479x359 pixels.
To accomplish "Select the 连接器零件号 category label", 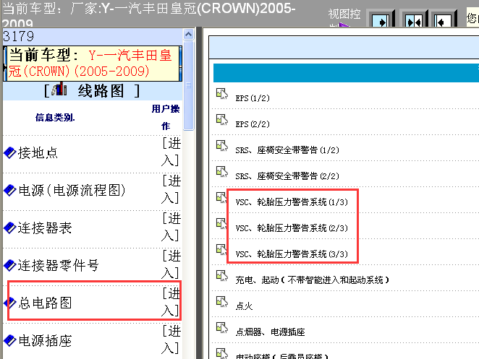I will 59,265.
